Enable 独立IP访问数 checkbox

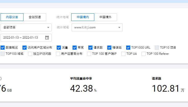pos(30,54)
